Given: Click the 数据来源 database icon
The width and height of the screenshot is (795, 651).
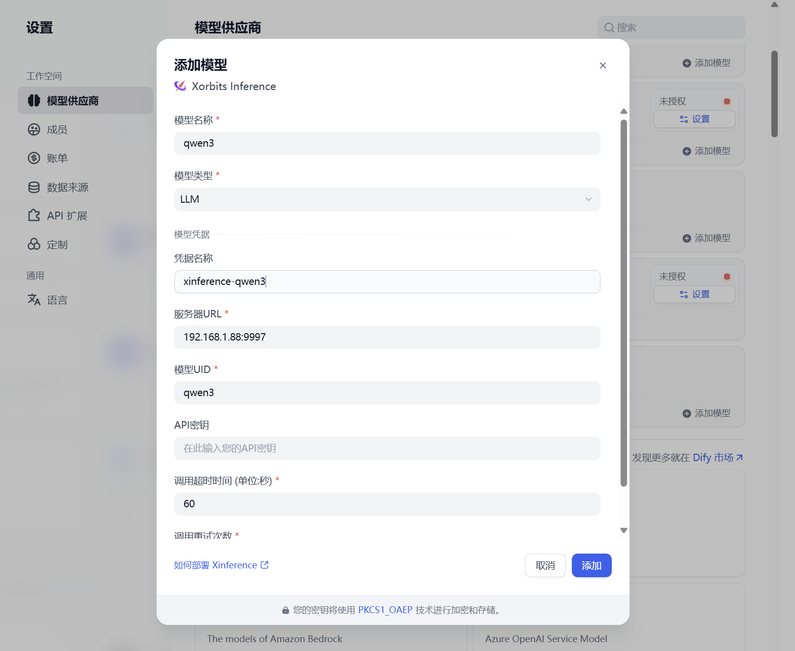Looking at the screenshot, I should point(34,187).
